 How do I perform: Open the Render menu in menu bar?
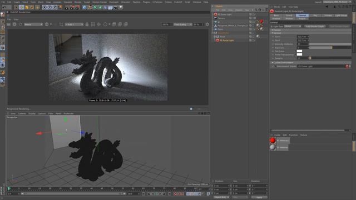[78, 2]
